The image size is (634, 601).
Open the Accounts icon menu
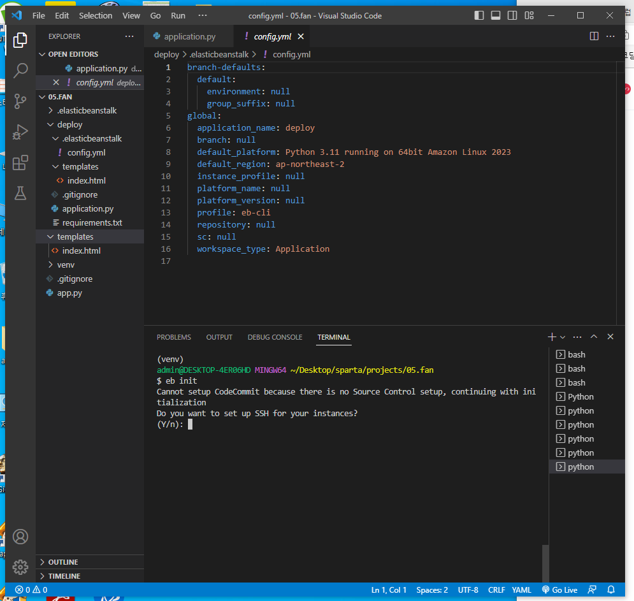[20, 537]
